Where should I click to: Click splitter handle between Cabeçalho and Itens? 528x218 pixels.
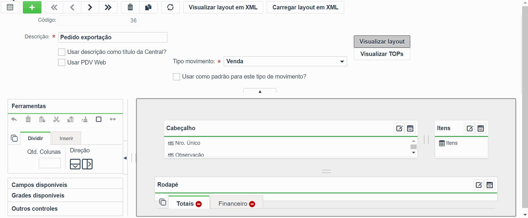pyautogui.click(x=426, y=139)
